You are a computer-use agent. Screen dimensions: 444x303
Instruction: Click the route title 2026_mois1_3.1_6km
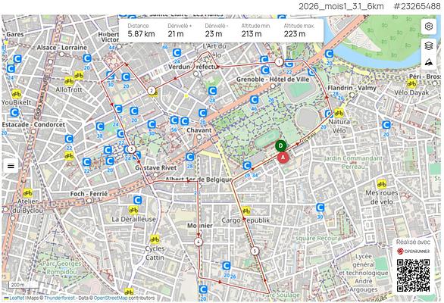coord(341,6)
